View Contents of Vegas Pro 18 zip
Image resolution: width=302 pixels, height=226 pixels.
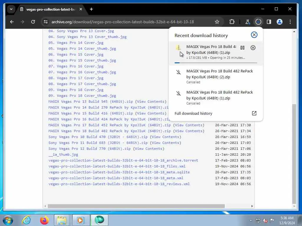tap(189, 131)
